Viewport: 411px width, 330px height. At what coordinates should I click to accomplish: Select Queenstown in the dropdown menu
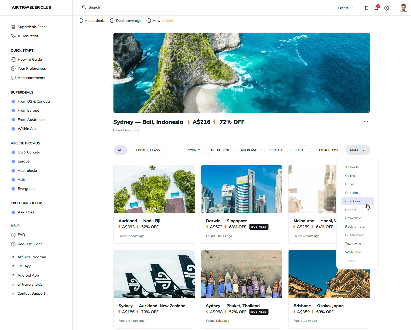(355, 235)
